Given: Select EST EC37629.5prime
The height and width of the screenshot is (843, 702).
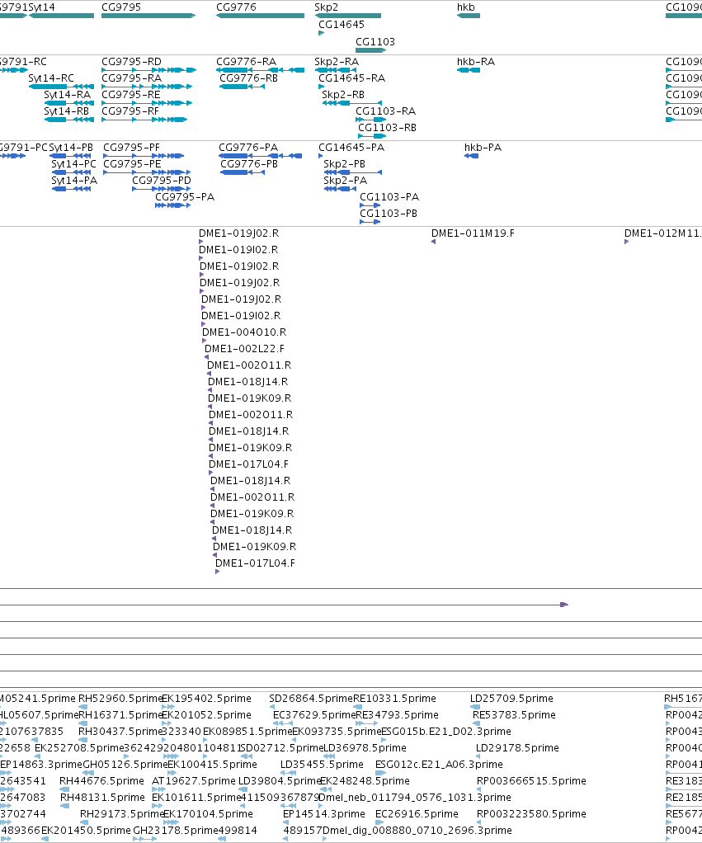Looking at the screenshot, I should point(283,723).
